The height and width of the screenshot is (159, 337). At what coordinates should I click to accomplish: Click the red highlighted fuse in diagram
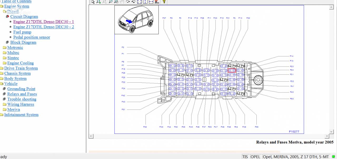point(232,70)
